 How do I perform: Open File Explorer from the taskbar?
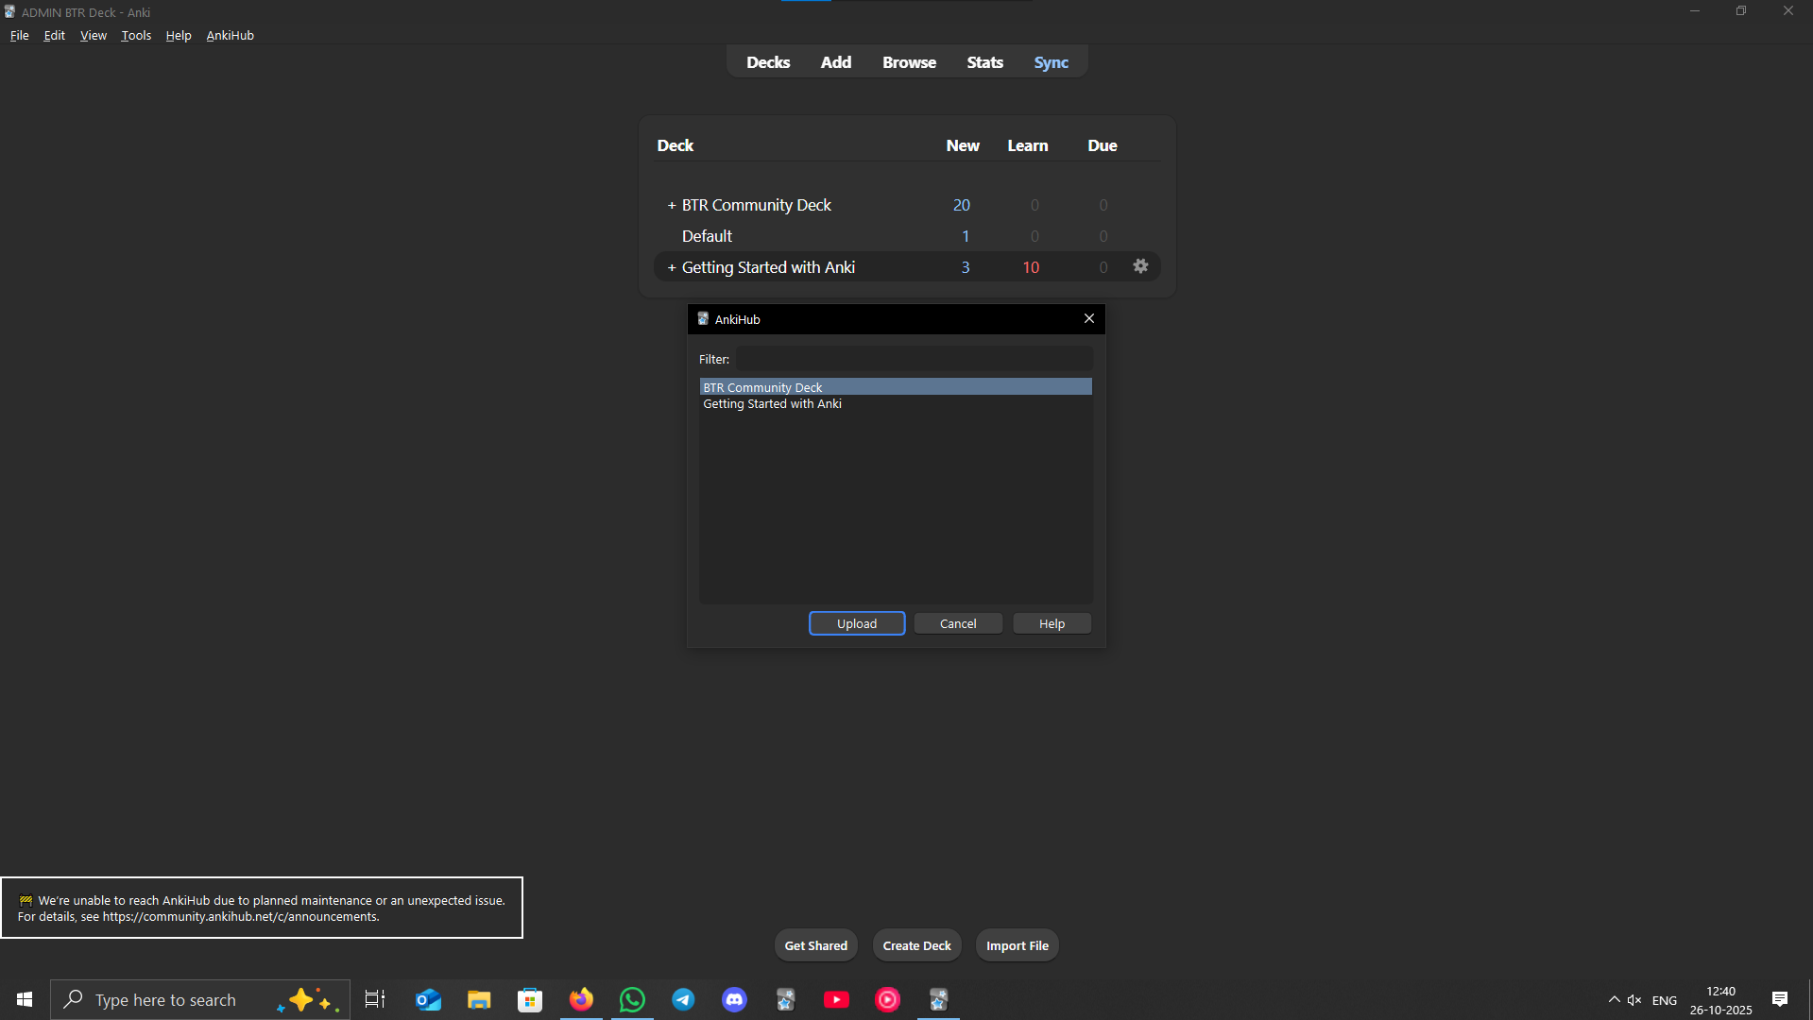tap(479, 999)
